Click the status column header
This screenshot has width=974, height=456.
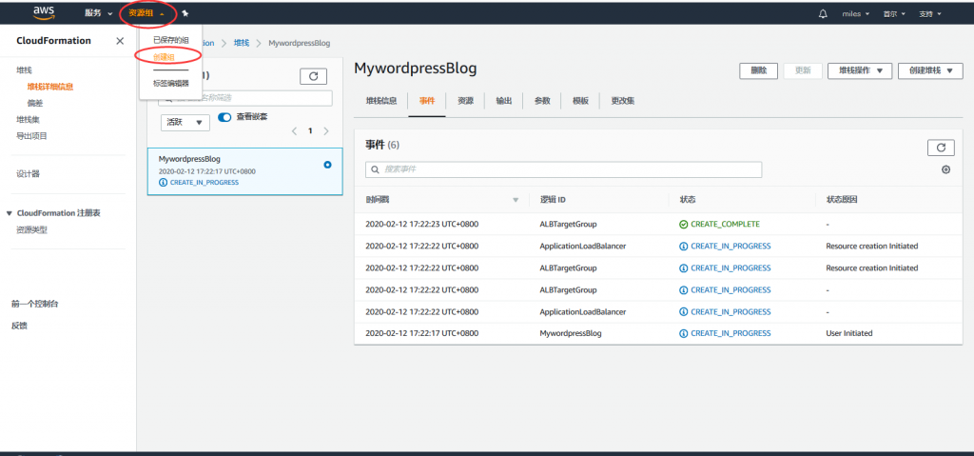pos(687,200)
